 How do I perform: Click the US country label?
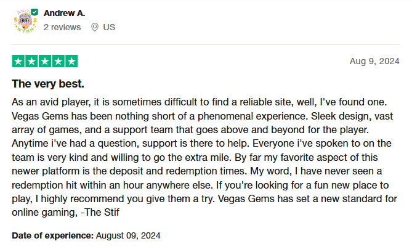109,27
